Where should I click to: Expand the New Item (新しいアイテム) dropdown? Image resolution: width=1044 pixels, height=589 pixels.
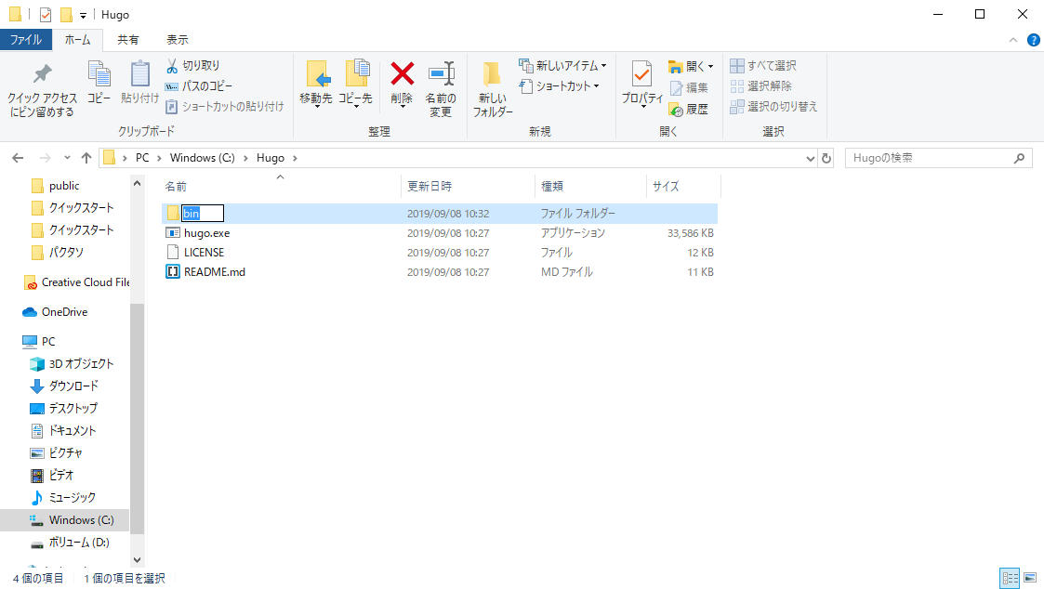(603, 66)
